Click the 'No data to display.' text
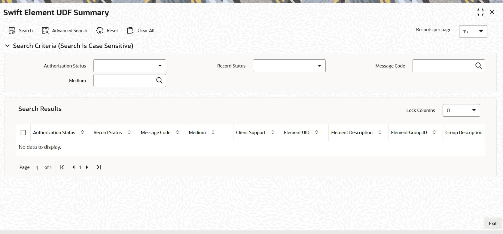Image resolution: width=503 pixels, height=234 pixels. pyautogui.click(x=40, y=147)
